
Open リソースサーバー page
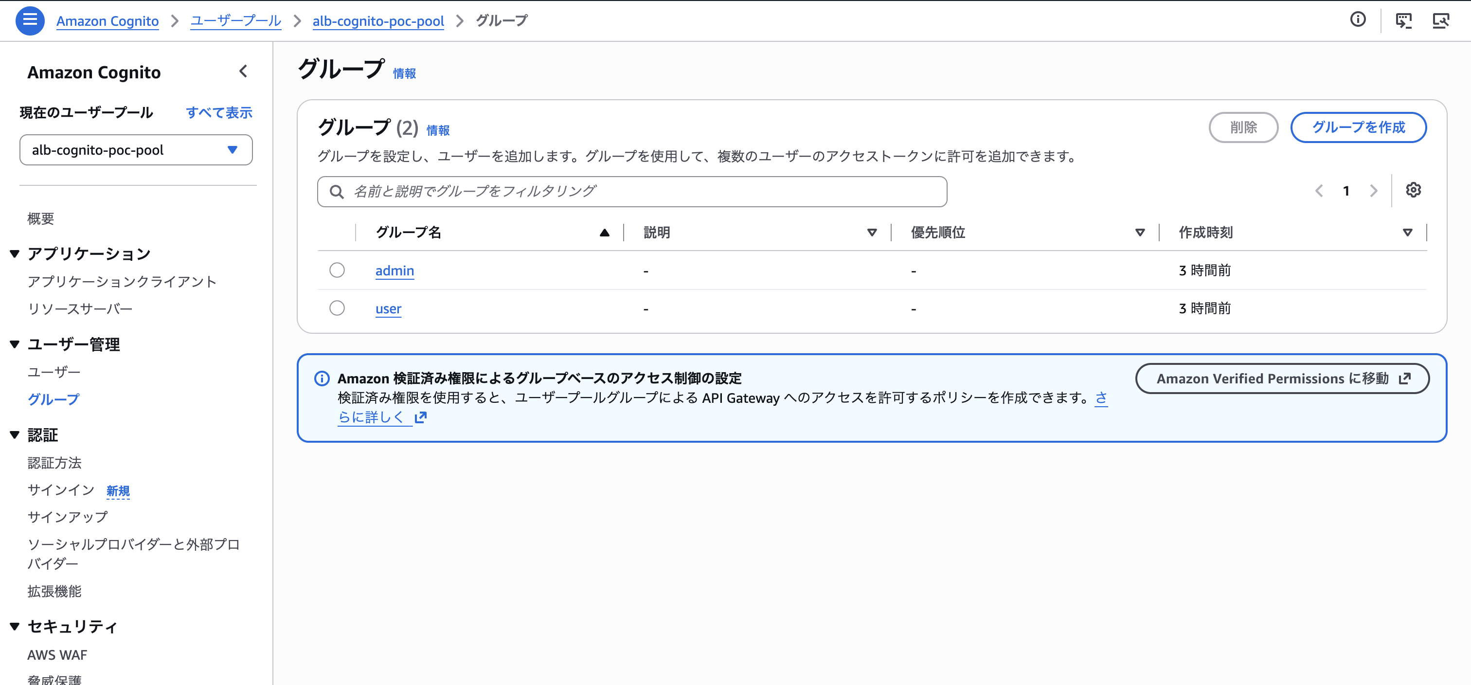(x=80, y=309)
